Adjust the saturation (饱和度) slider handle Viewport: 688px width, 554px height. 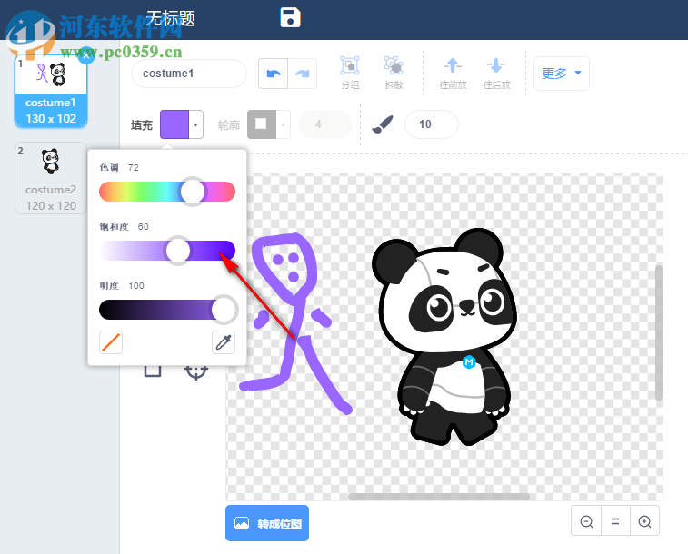click(178, 251)
